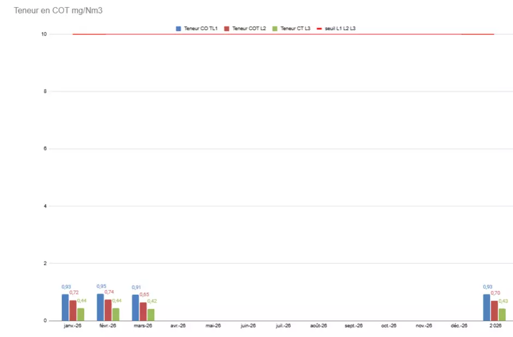This screenshot has width=513, height=337.
Task: Select the red bar for janv.-26
Action: tap(73, 310)
